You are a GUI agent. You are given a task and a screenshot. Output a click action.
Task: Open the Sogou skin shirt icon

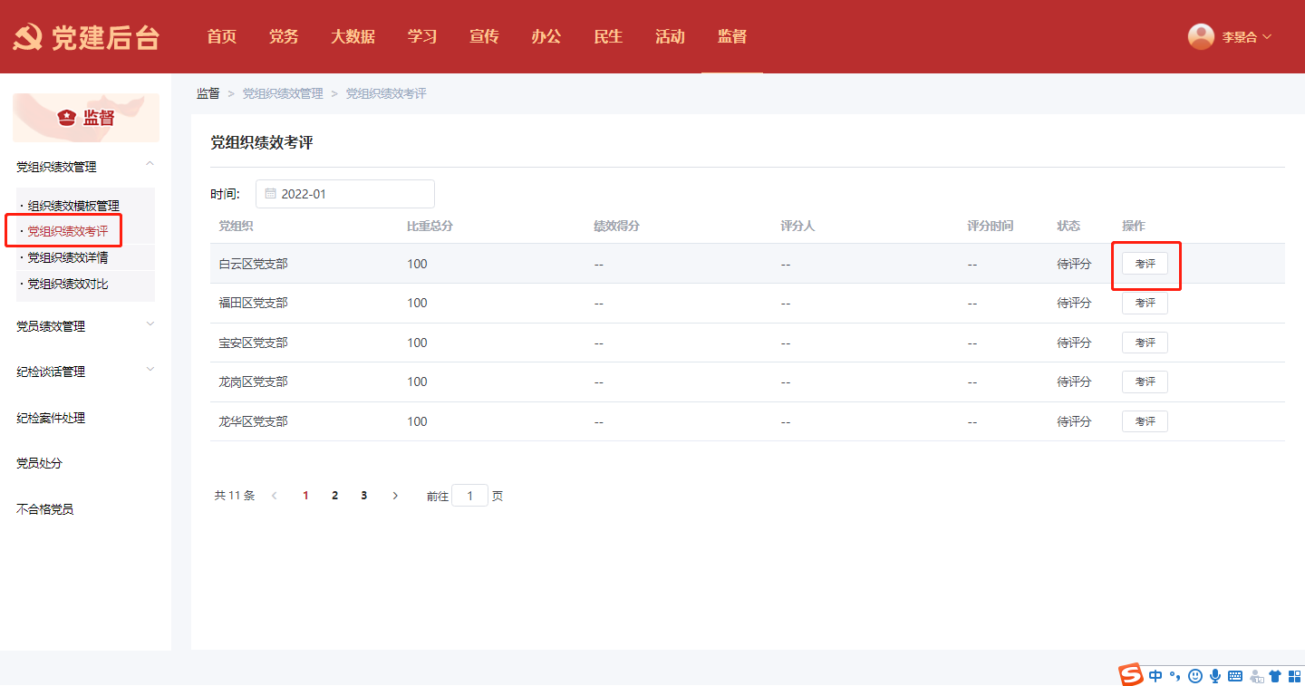click(1275, 676)
